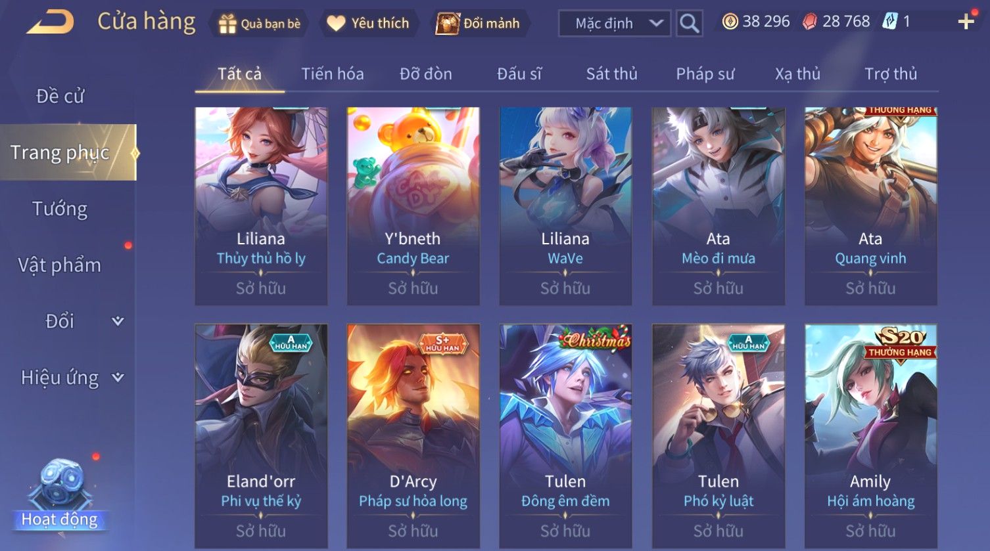Image resolution: width=990 pixels, height=551 pixels.
Task: Click the back arrow icon
Action: coord(51,22)
